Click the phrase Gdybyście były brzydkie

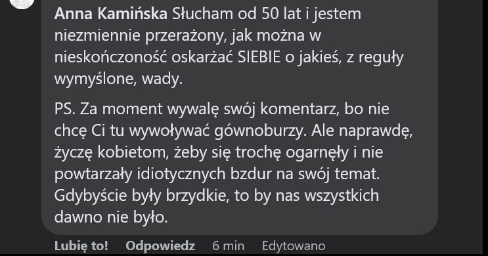click(142, 196)
